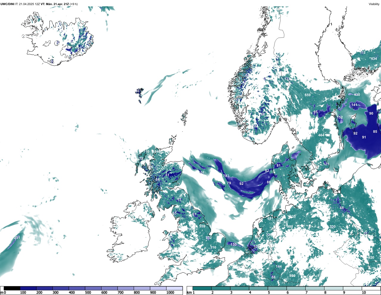This screenshot has height=295, width=381.
Task: Select the 100–200 m dark blue legend swatch
Action: pos(28,288)
